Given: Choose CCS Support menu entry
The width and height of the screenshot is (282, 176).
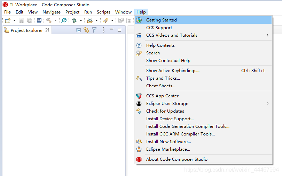Looking at the screenshot, I should coord(203,28).
